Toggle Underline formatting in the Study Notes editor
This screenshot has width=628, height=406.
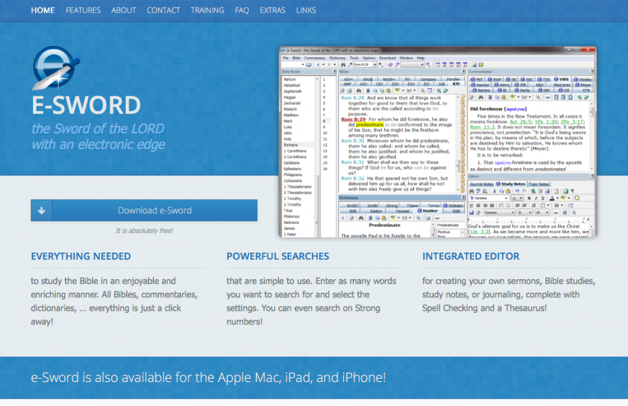click(543, 198)
